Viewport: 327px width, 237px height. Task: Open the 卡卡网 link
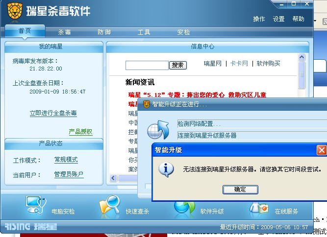tap(239, 64)
